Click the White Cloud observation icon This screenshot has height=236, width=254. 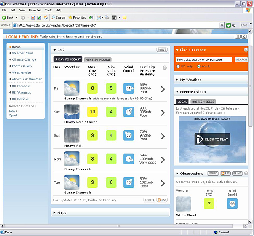(x=184, y=204)
